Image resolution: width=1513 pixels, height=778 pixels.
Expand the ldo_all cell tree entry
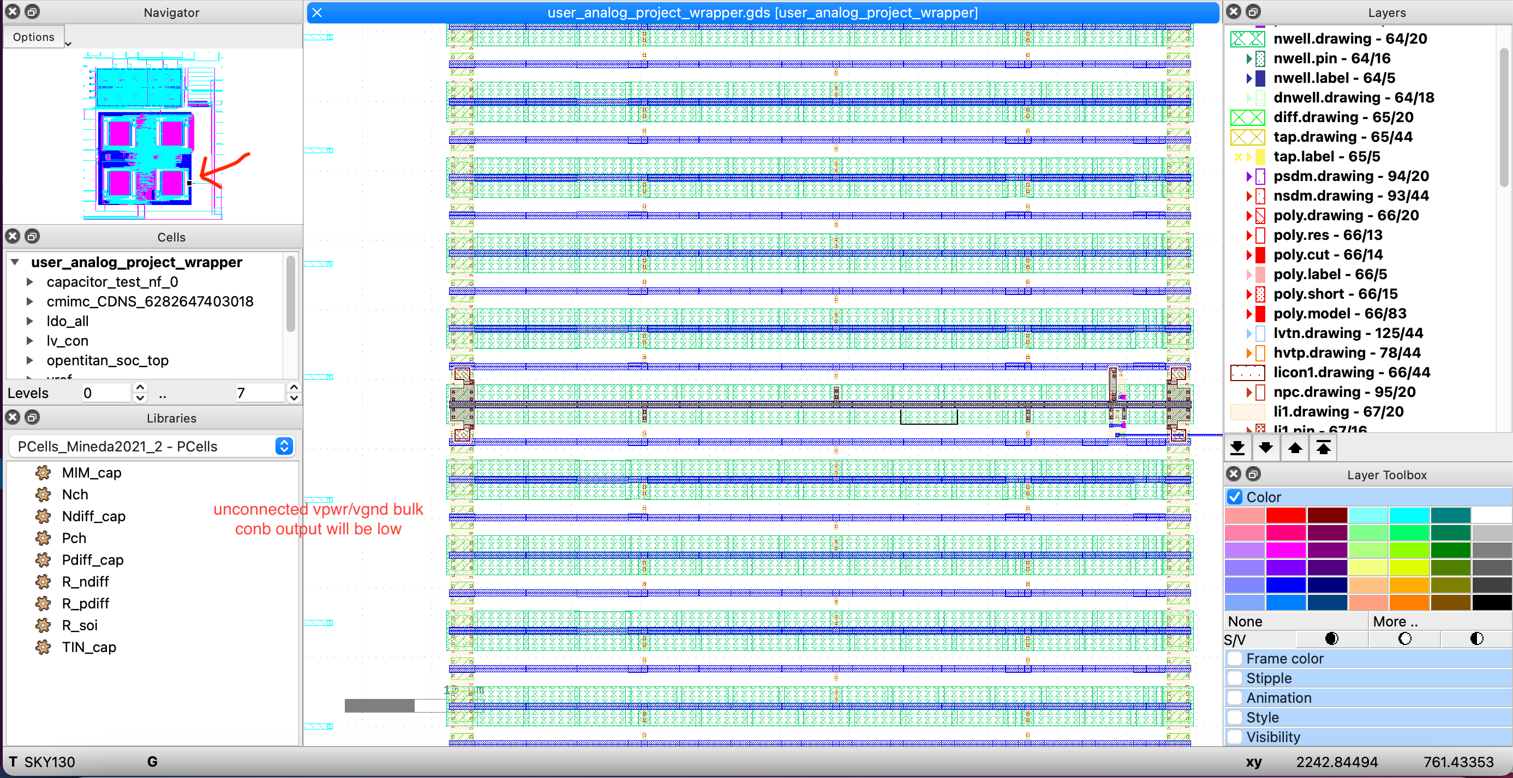[31, 321]
